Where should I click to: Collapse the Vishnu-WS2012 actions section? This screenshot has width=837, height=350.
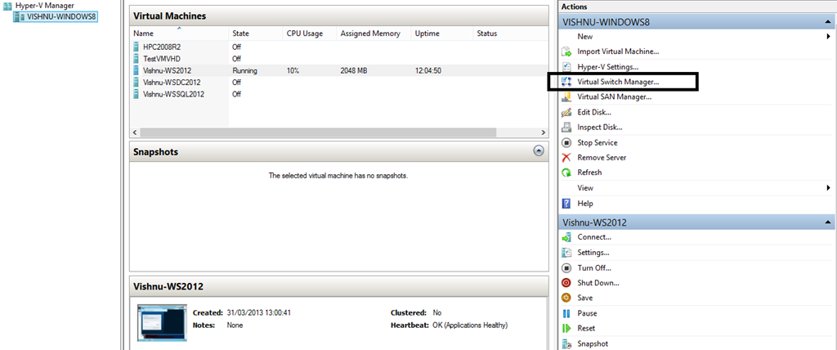click(829, 222)
